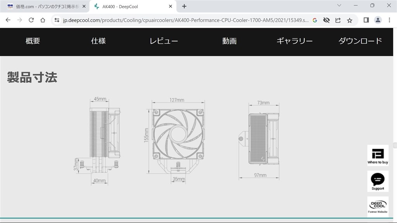Click the 37mm dimension label
397x223 pixels.
point(76,164)
